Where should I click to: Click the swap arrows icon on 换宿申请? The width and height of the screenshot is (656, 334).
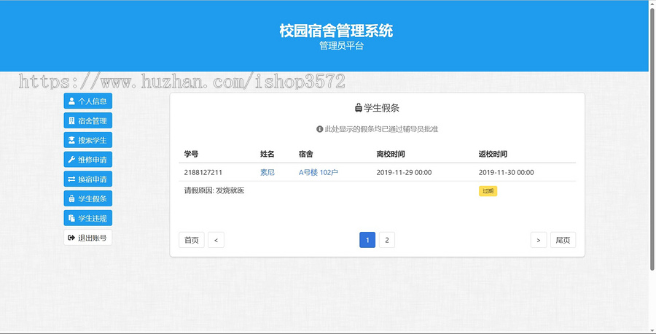[x=71, y=179]
